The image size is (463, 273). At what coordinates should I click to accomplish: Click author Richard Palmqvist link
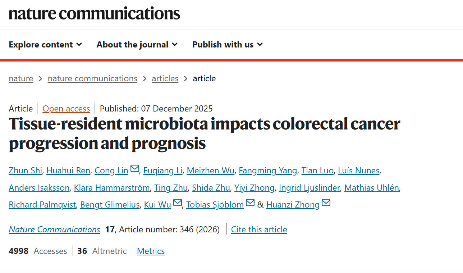point(42,205)
